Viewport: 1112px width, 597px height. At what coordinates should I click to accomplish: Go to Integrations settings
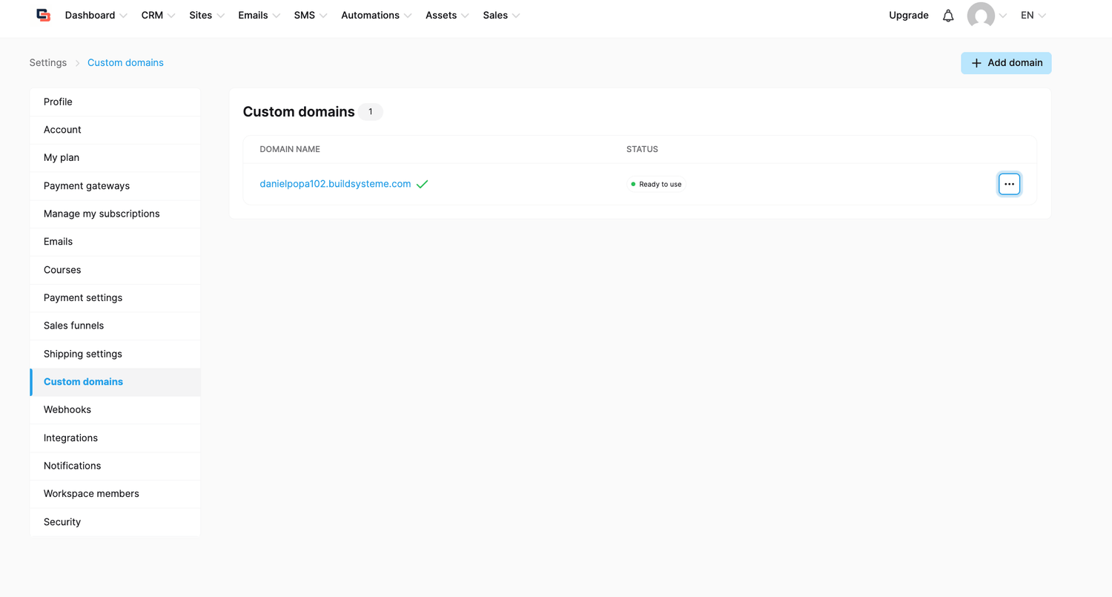115,438
